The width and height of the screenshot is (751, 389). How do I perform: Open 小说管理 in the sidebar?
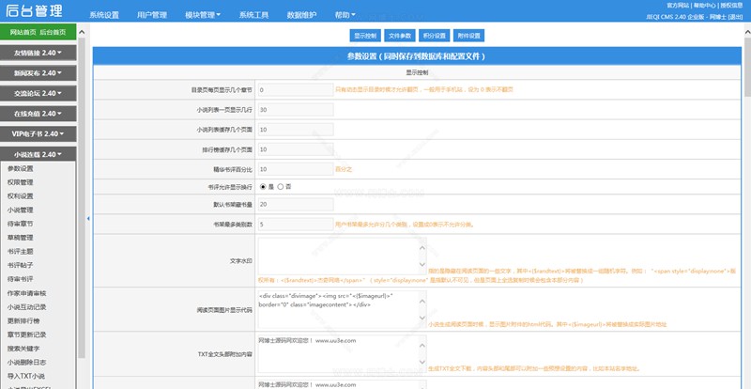tap(20, 210)
